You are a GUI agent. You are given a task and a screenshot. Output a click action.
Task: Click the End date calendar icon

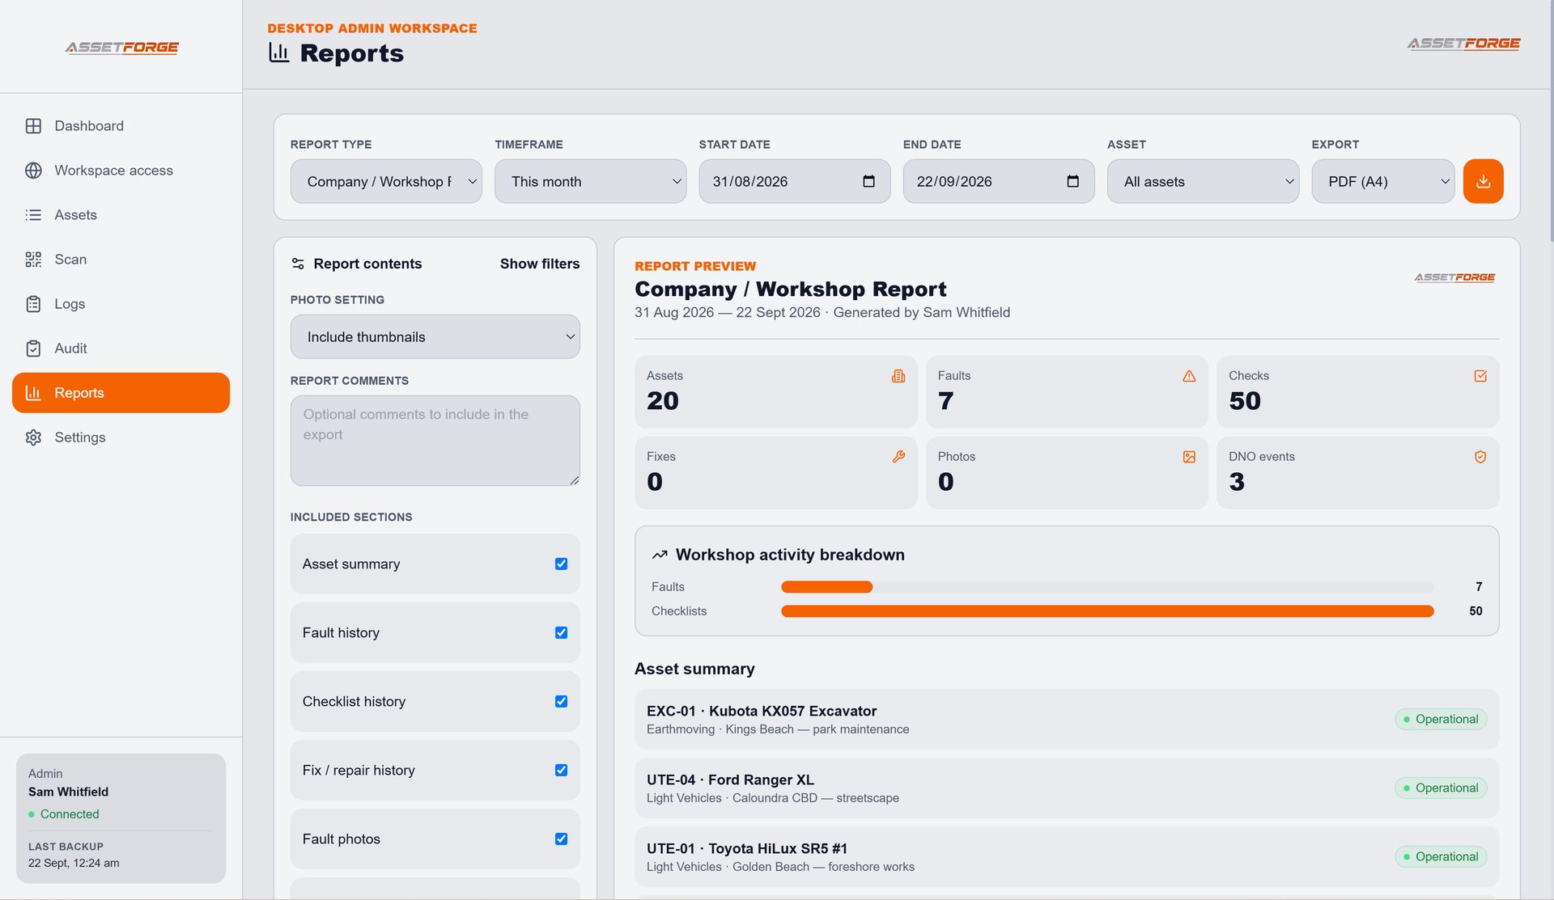pos(1072,181)
